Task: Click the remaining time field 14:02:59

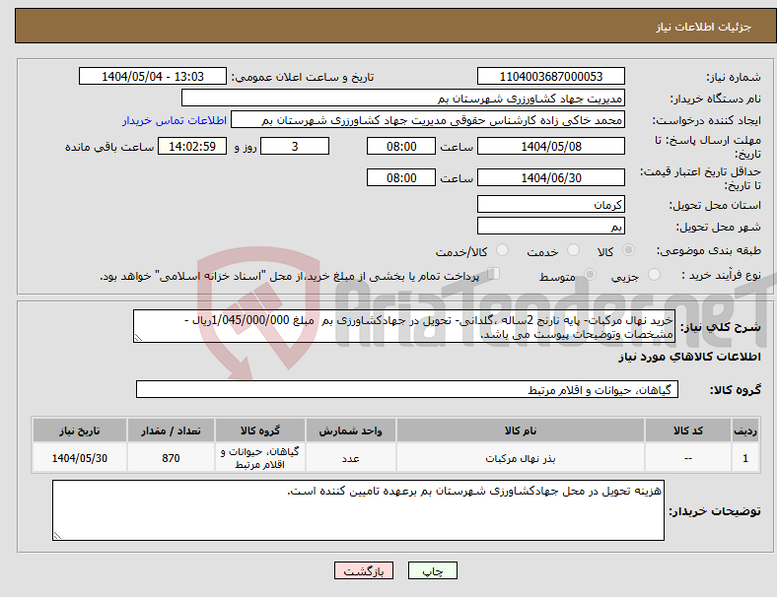Action: [x=192, y=146]
